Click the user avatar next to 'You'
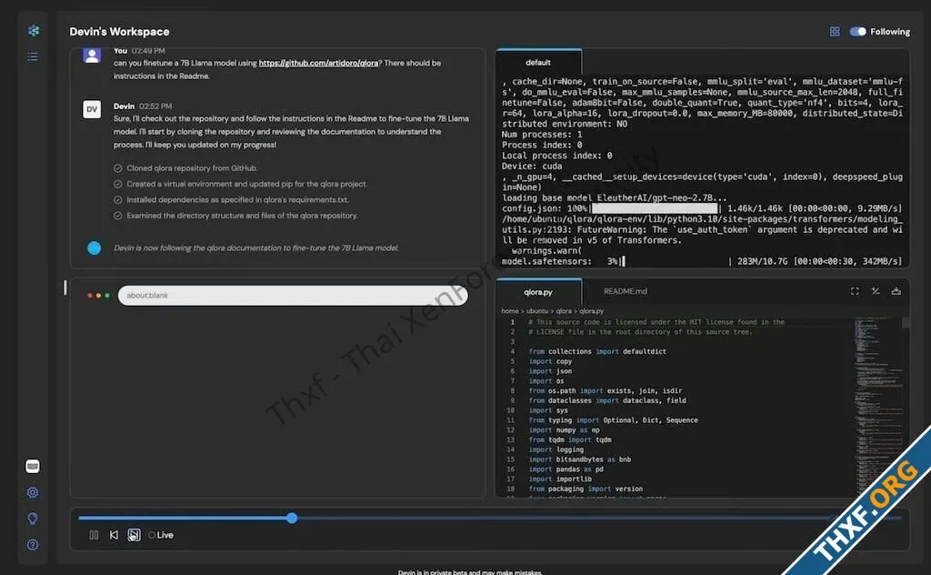Image resolution: width=931 pixels, height=575 pixels. click(x=92, y=55)
